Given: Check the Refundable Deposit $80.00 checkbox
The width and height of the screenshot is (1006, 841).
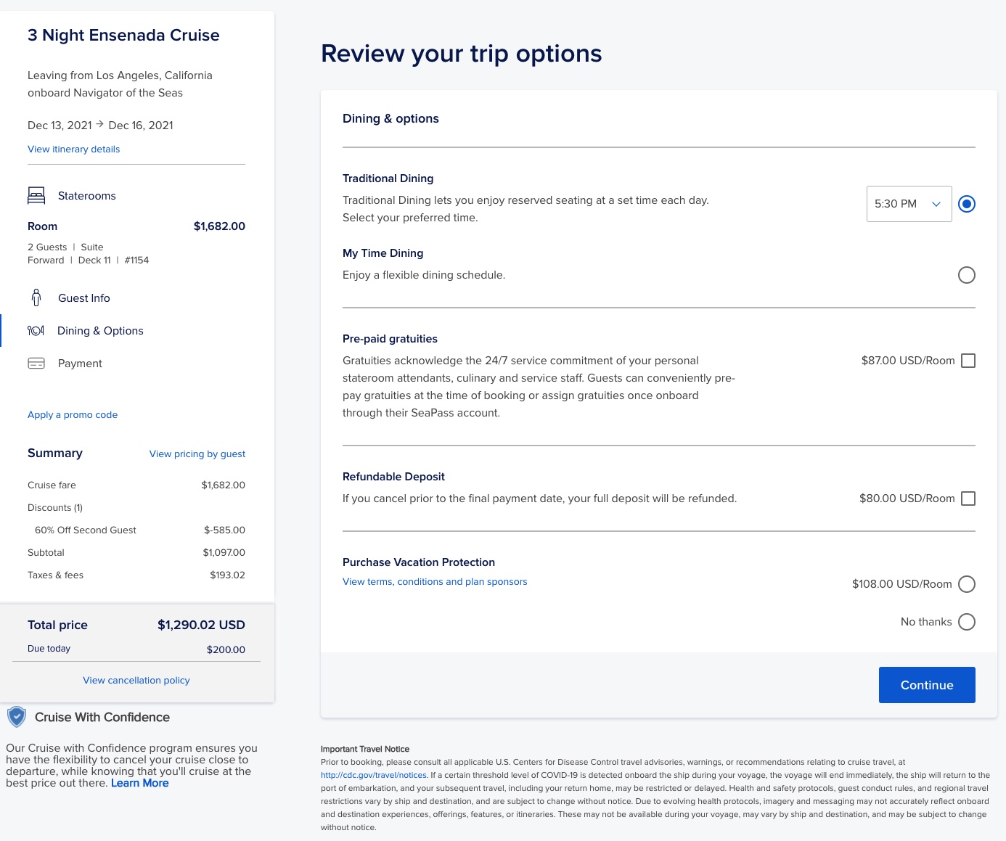Looking at the screenshot, I should tap(968, 499).
